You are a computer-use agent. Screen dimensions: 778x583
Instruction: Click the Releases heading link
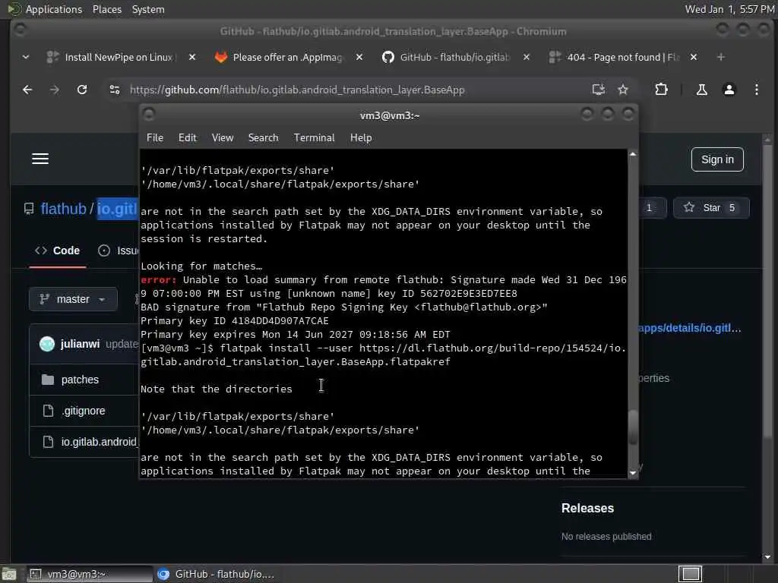[x=587, y=508]
